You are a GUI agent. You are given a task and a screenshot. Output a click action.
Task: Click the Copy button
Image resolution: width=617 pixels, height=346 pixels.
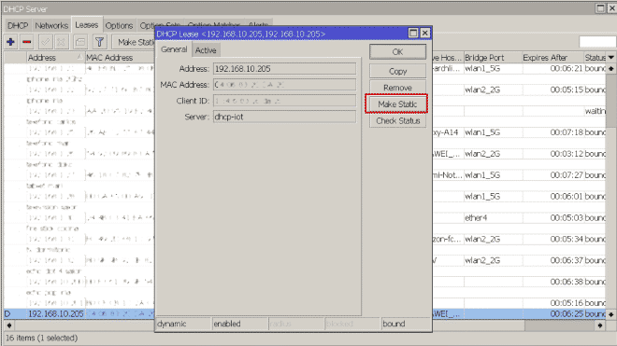coord(397,71)
